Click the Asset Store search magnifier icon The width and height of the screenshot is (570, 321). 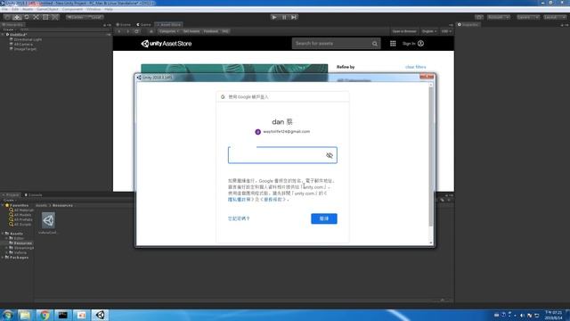pos(375,44)
